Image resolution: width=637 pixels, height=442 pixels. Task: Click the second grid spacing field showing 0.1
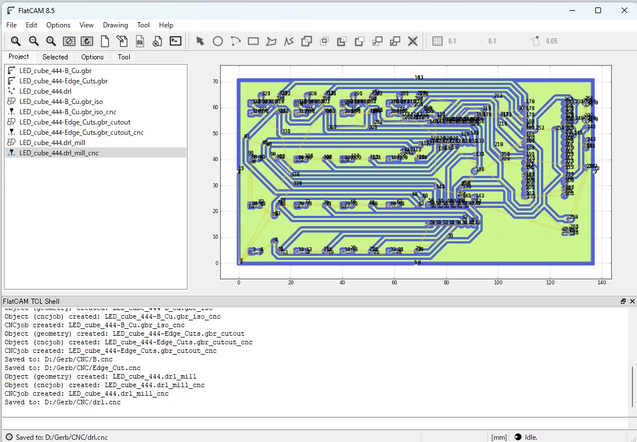506,41
